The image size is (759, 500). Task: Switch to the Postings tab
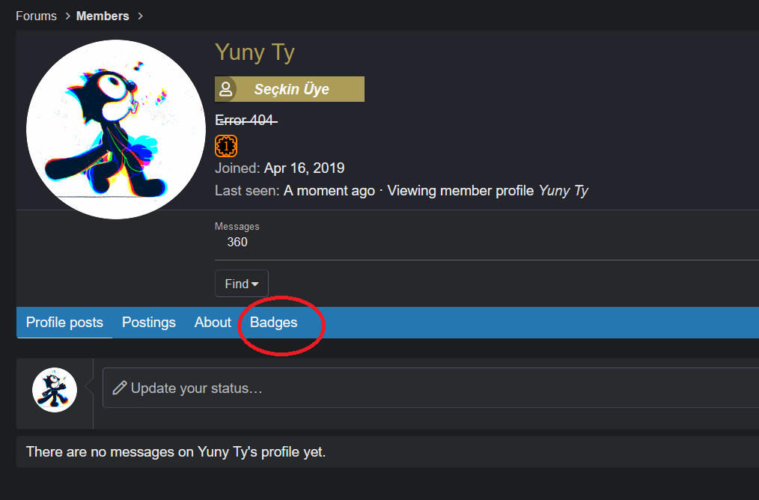149,323
